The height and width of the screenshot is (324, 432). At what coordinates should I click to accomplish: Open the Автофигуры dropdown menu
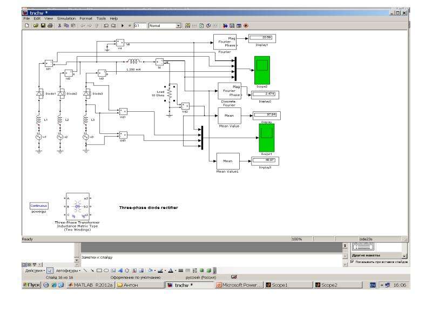click(x=68, y=271)
